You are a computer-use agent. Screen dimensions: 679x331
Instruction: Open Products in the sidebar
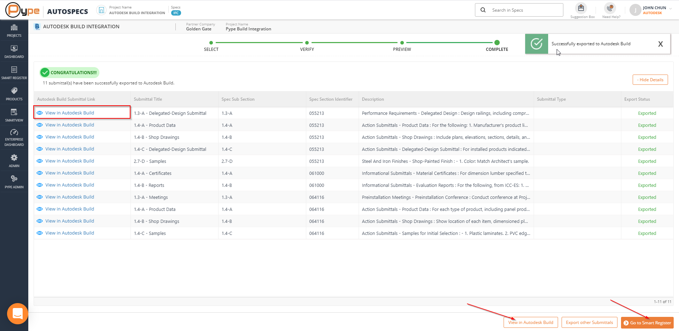click(x=14, y=94)
